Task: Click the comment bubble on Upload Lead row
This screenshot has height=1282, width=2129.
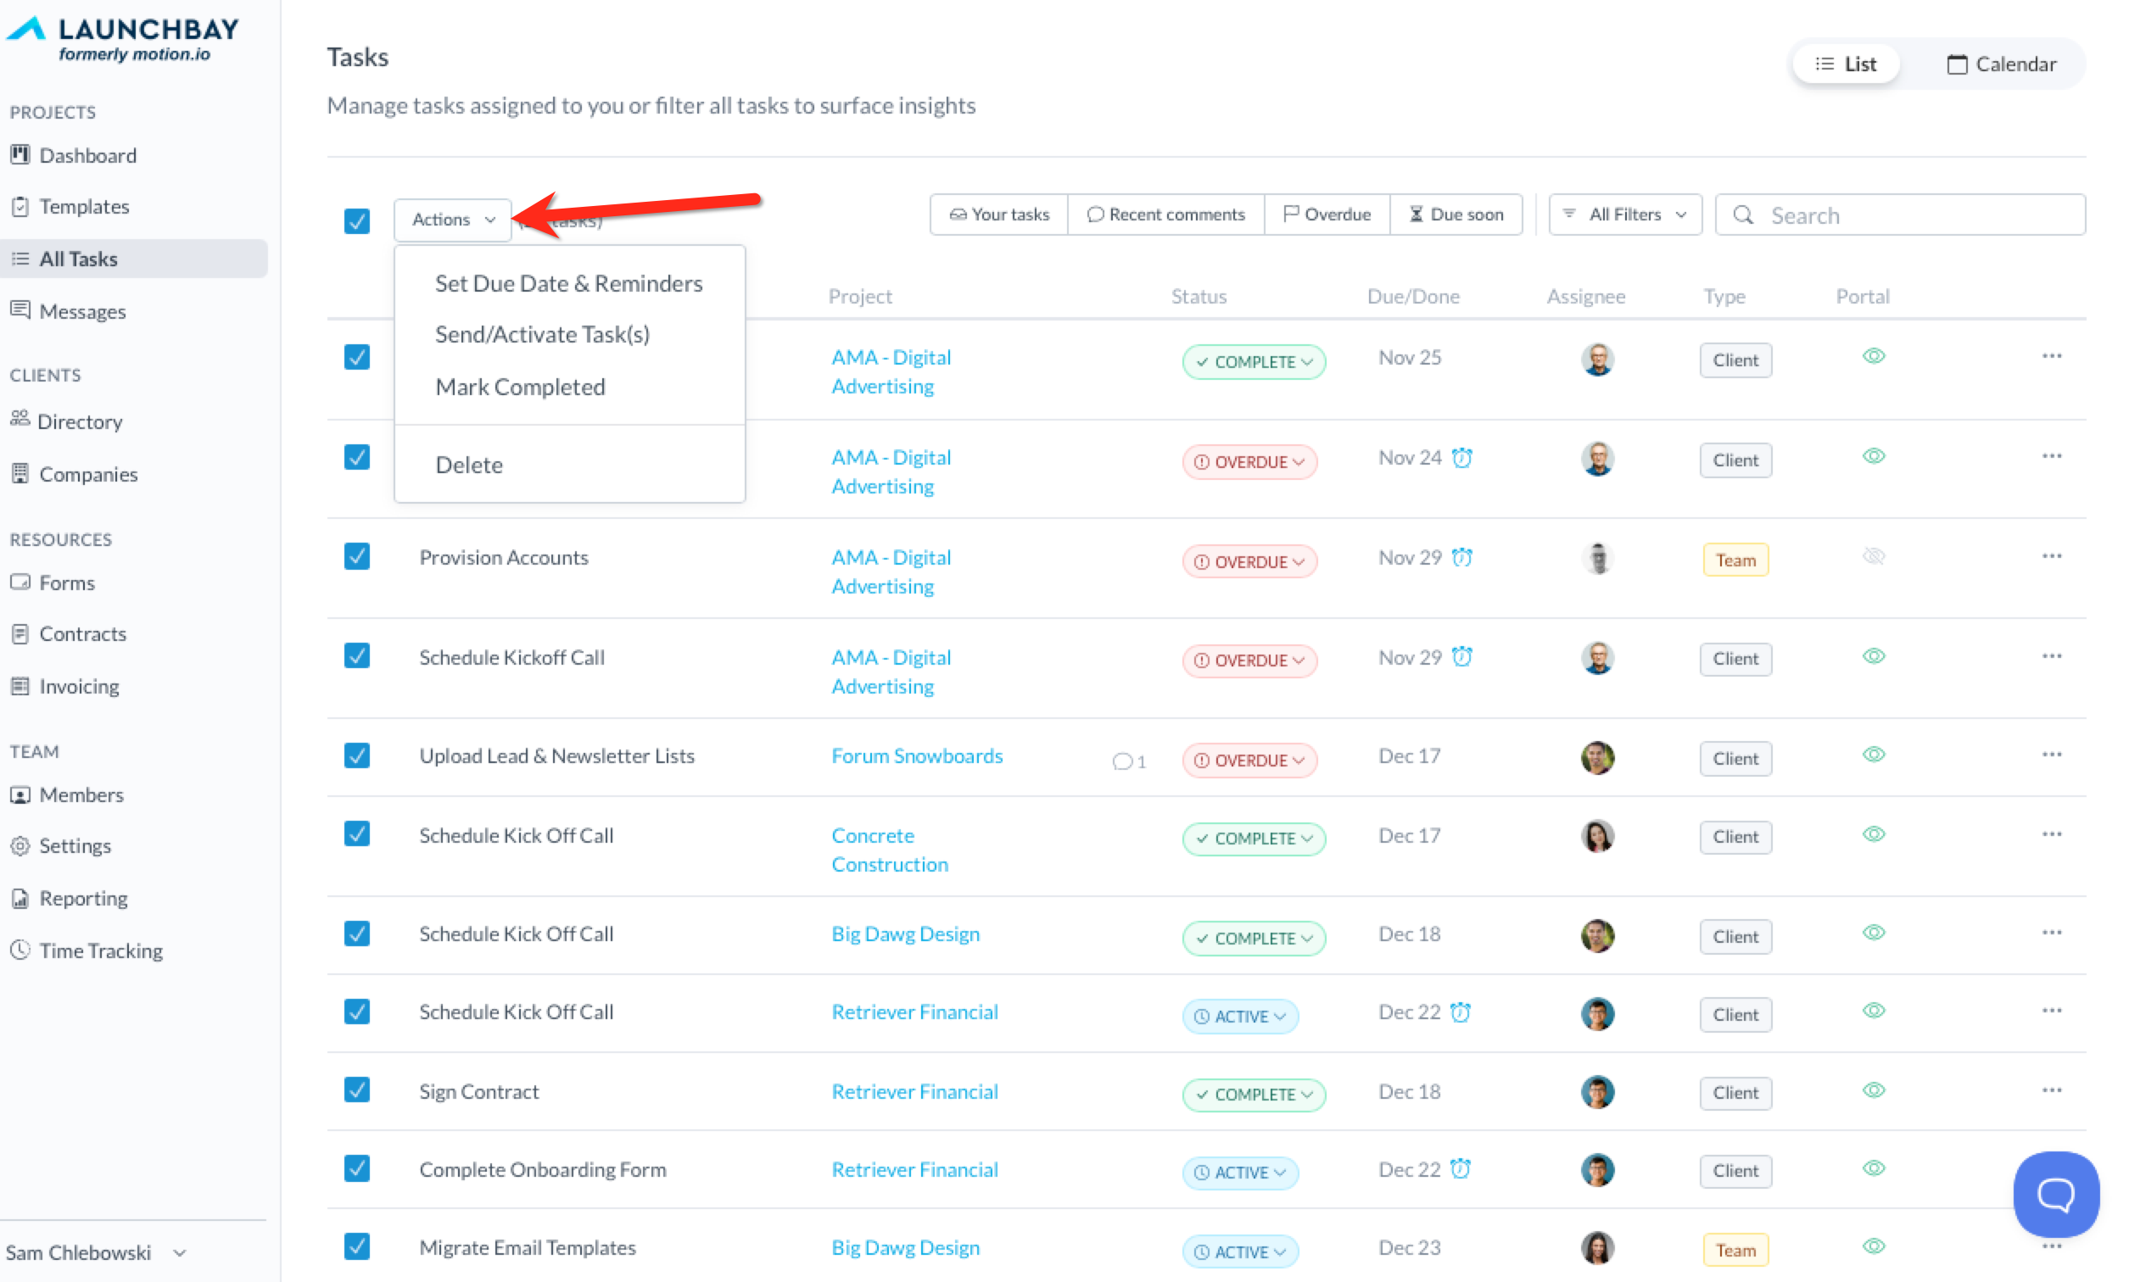Action: point(1122,761)
